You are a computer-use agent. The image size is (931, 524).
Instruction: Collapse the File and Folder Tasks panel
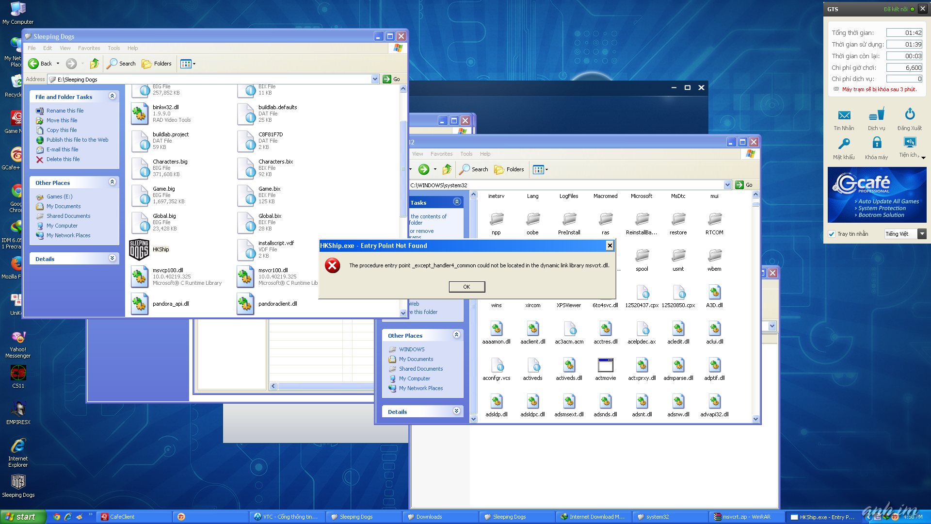point(112,96)
